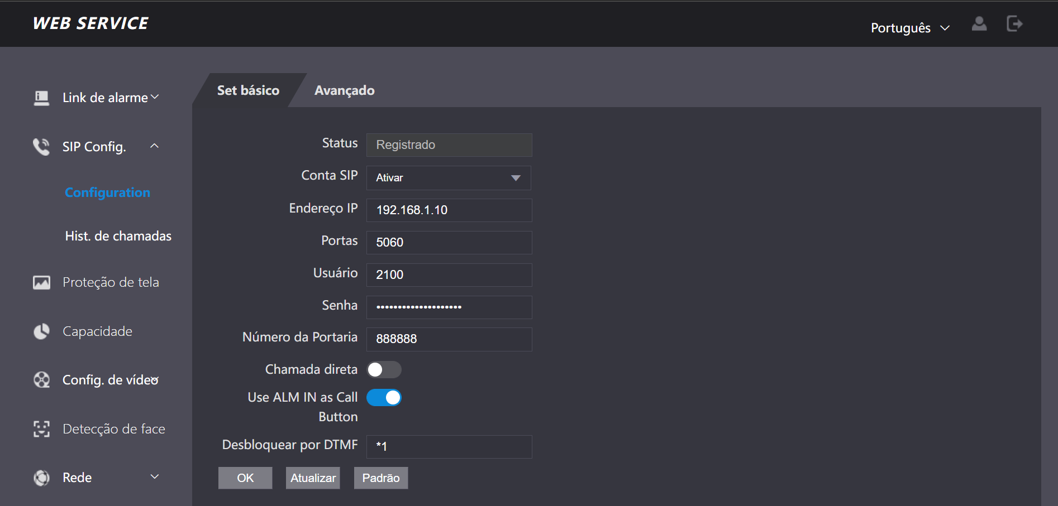Click the SIP Config. menu label

pyautogui.click(x=94, y=147)
